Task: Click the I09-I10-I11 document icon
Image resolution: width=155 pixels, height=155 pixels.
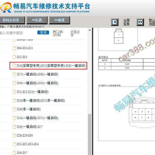Action: coord(14,48)
